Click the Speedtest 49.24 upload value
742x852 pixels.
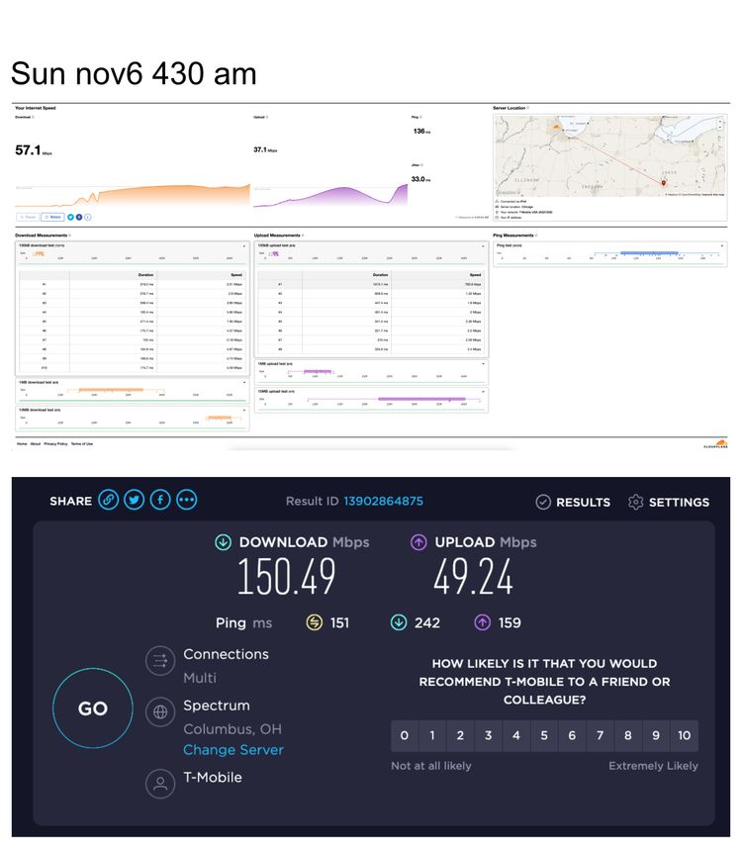pyautogui.click(x=473, y=577)
